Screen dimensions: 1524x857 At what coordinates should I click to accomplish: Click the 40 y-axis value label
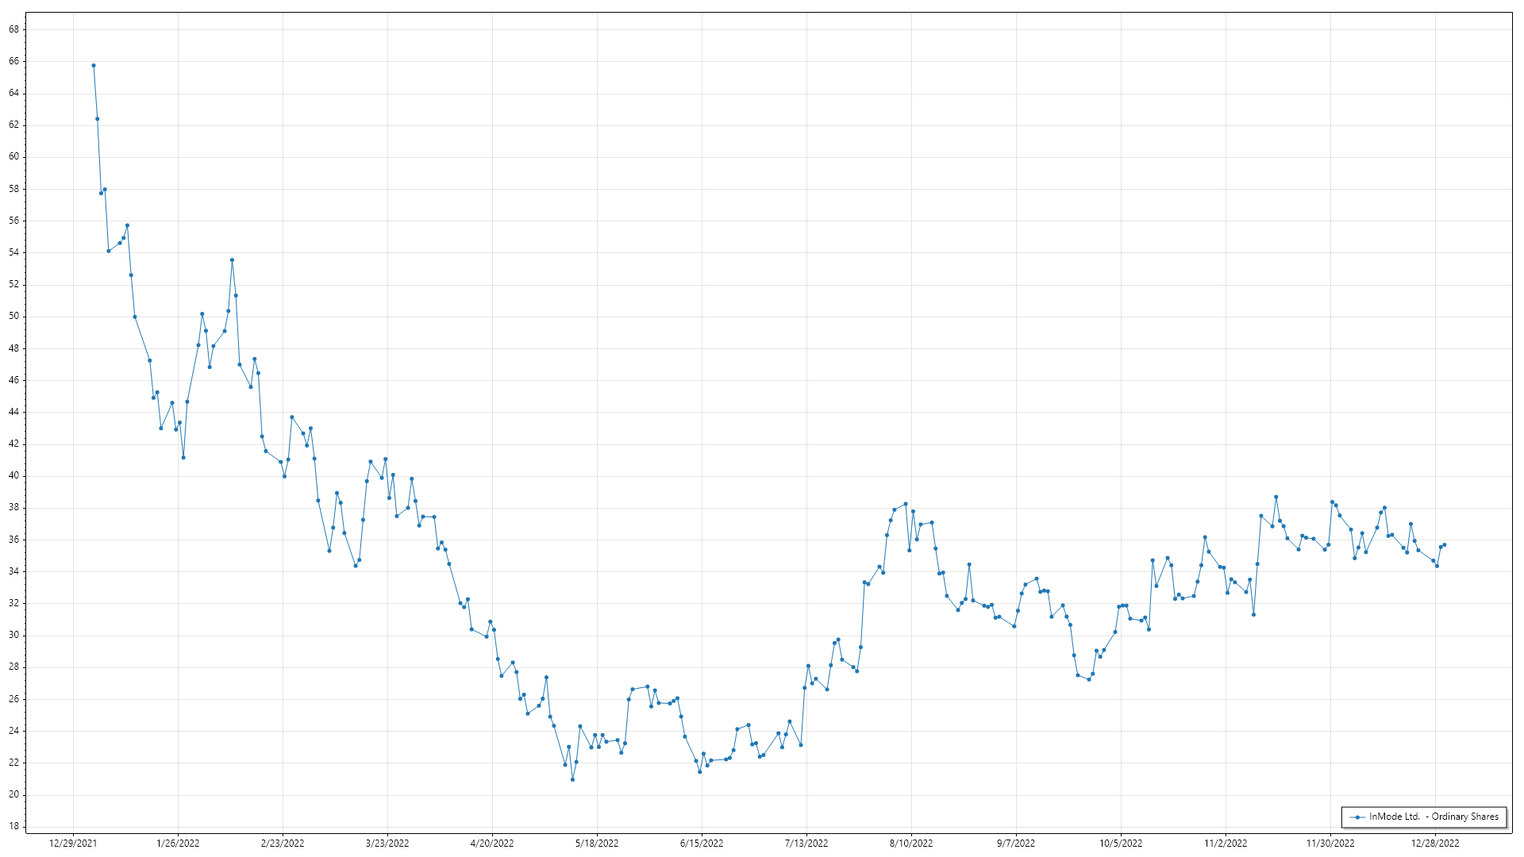tap(14, 476)
